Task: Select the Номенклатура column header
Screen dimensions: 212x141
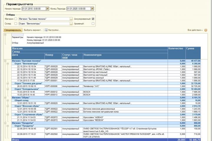Action: [x=125, y=56]
